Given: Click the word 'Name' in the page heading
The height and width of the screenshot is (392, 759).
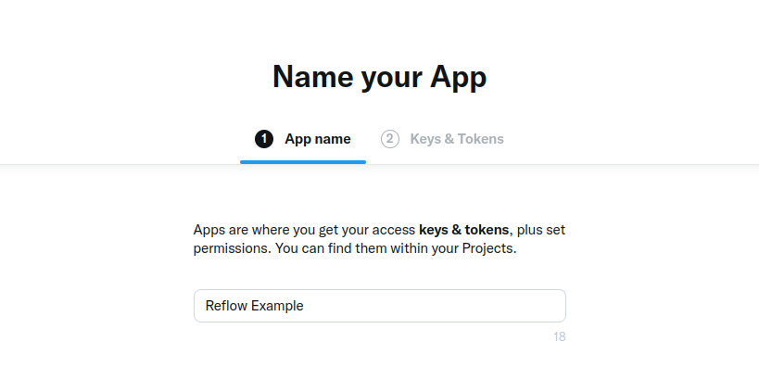Looking at the screenshot, I should pos(312,77).
